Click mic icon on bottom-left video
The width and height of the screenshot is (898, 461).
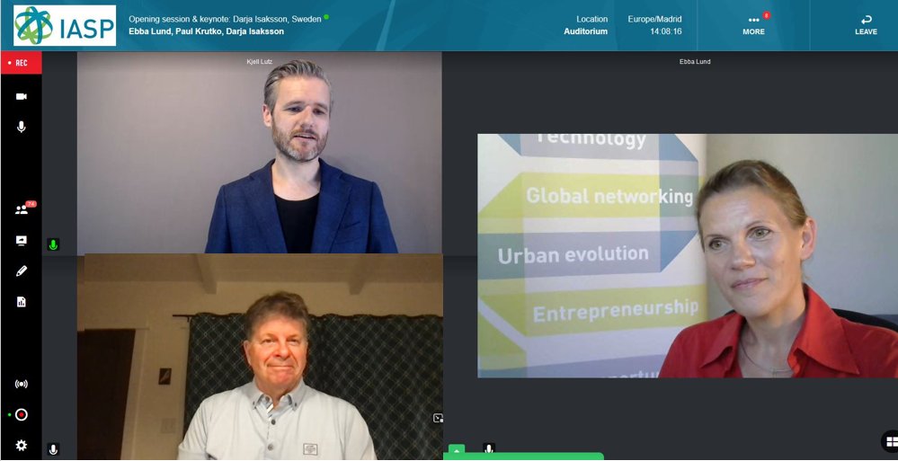coord(53,449)
